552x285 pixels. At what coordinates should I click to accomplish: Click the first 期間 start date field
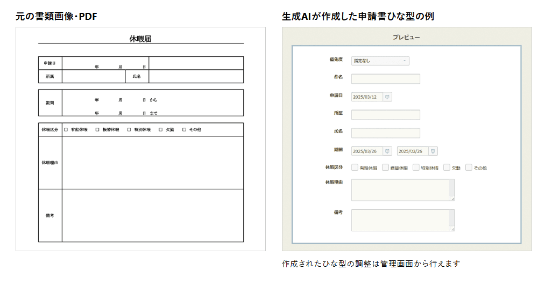[367, 151]
